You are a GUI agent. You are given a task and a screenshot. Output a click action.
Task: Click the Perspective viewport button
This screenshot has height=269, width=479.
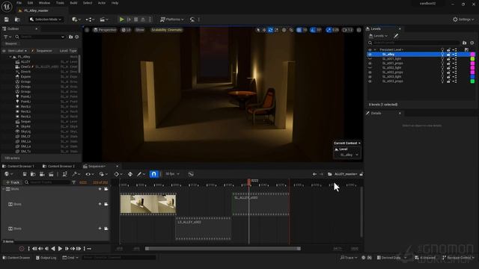[105, 30]
